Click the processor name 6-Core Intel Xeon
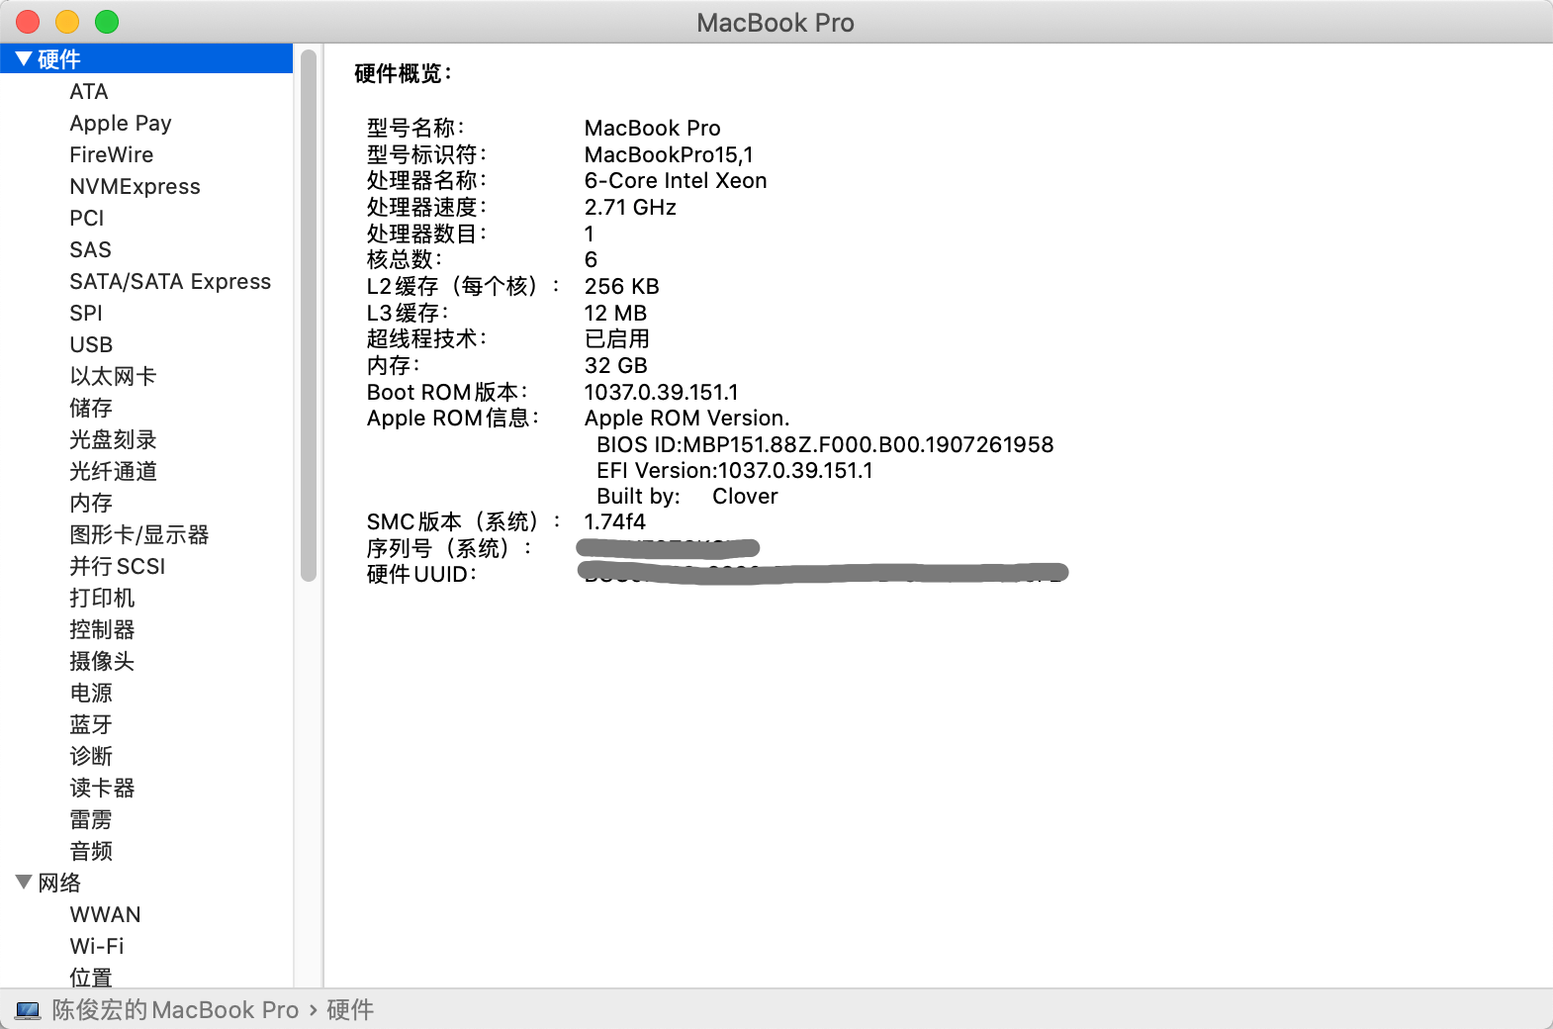The image size is (1553, 1029). click(x=676, y=180)
